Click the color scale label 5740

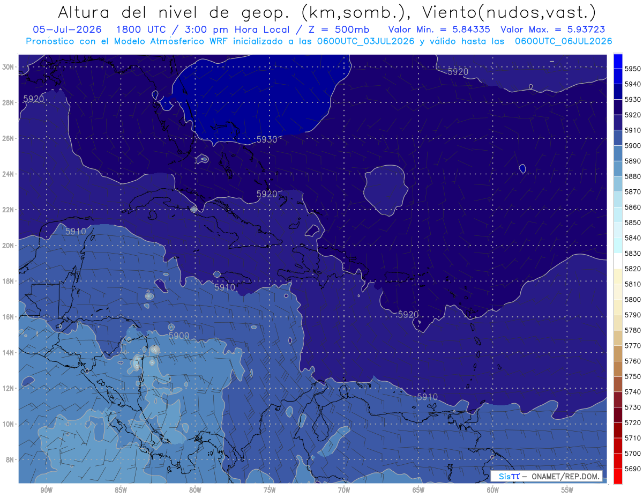(x=632, y=392)
